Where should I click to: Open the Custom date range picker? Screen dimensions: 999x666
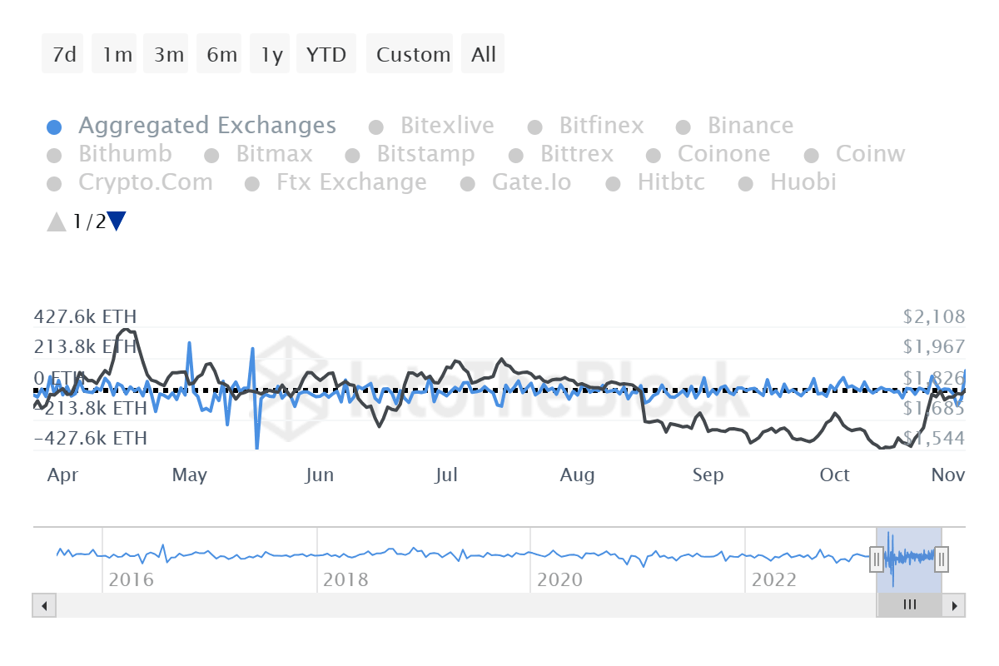pos(412,55)
